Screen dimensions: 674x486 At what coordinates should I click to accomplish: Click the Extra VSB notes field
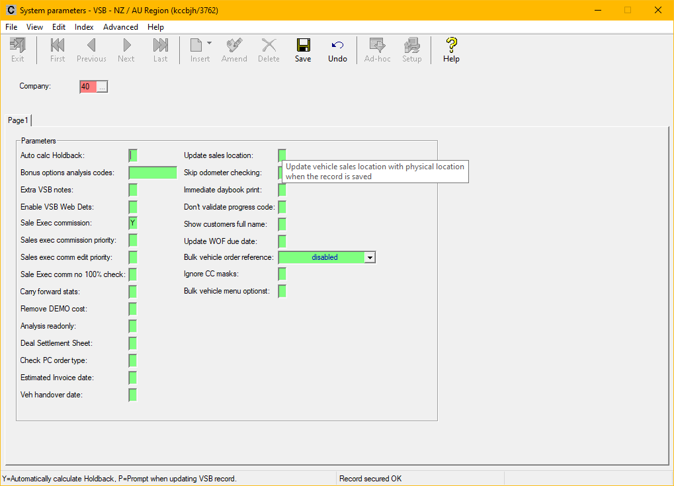133,190
